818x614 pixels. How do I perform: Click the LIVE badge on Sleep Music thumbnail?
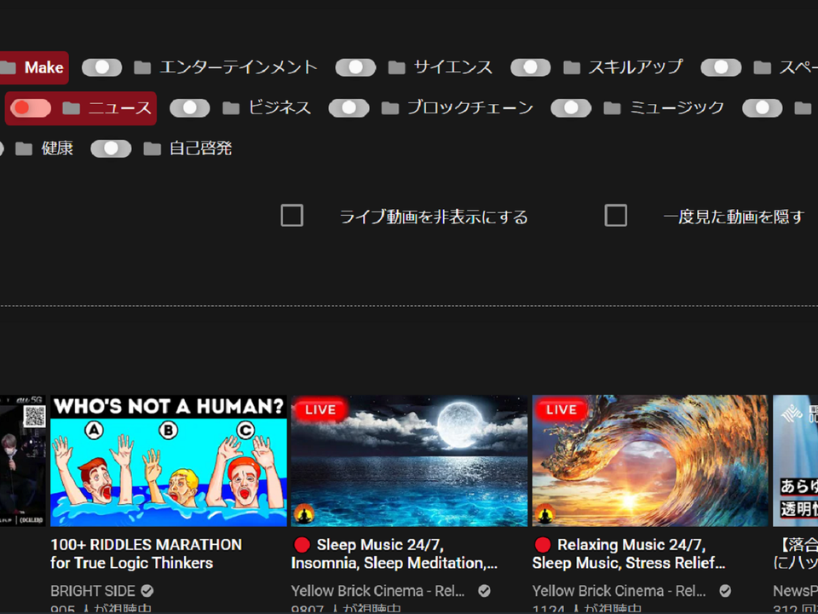[320, 410]
